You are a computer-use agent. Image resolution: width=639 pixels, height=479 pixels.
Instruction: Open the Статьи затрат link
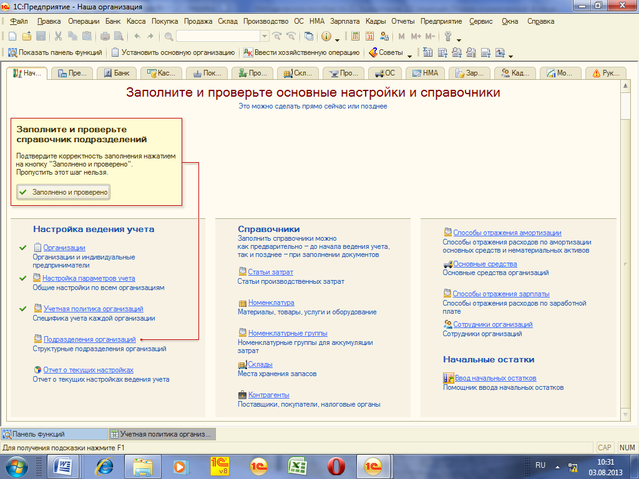[x=271, y=272]
